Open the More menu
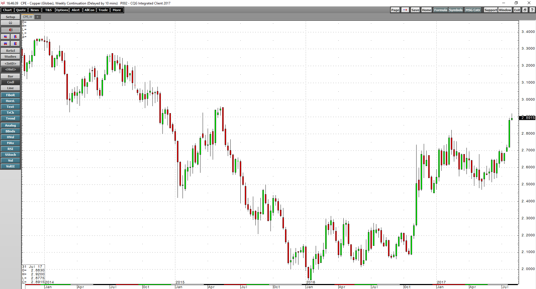The image size is (536, 289). (x=117, y=10)
